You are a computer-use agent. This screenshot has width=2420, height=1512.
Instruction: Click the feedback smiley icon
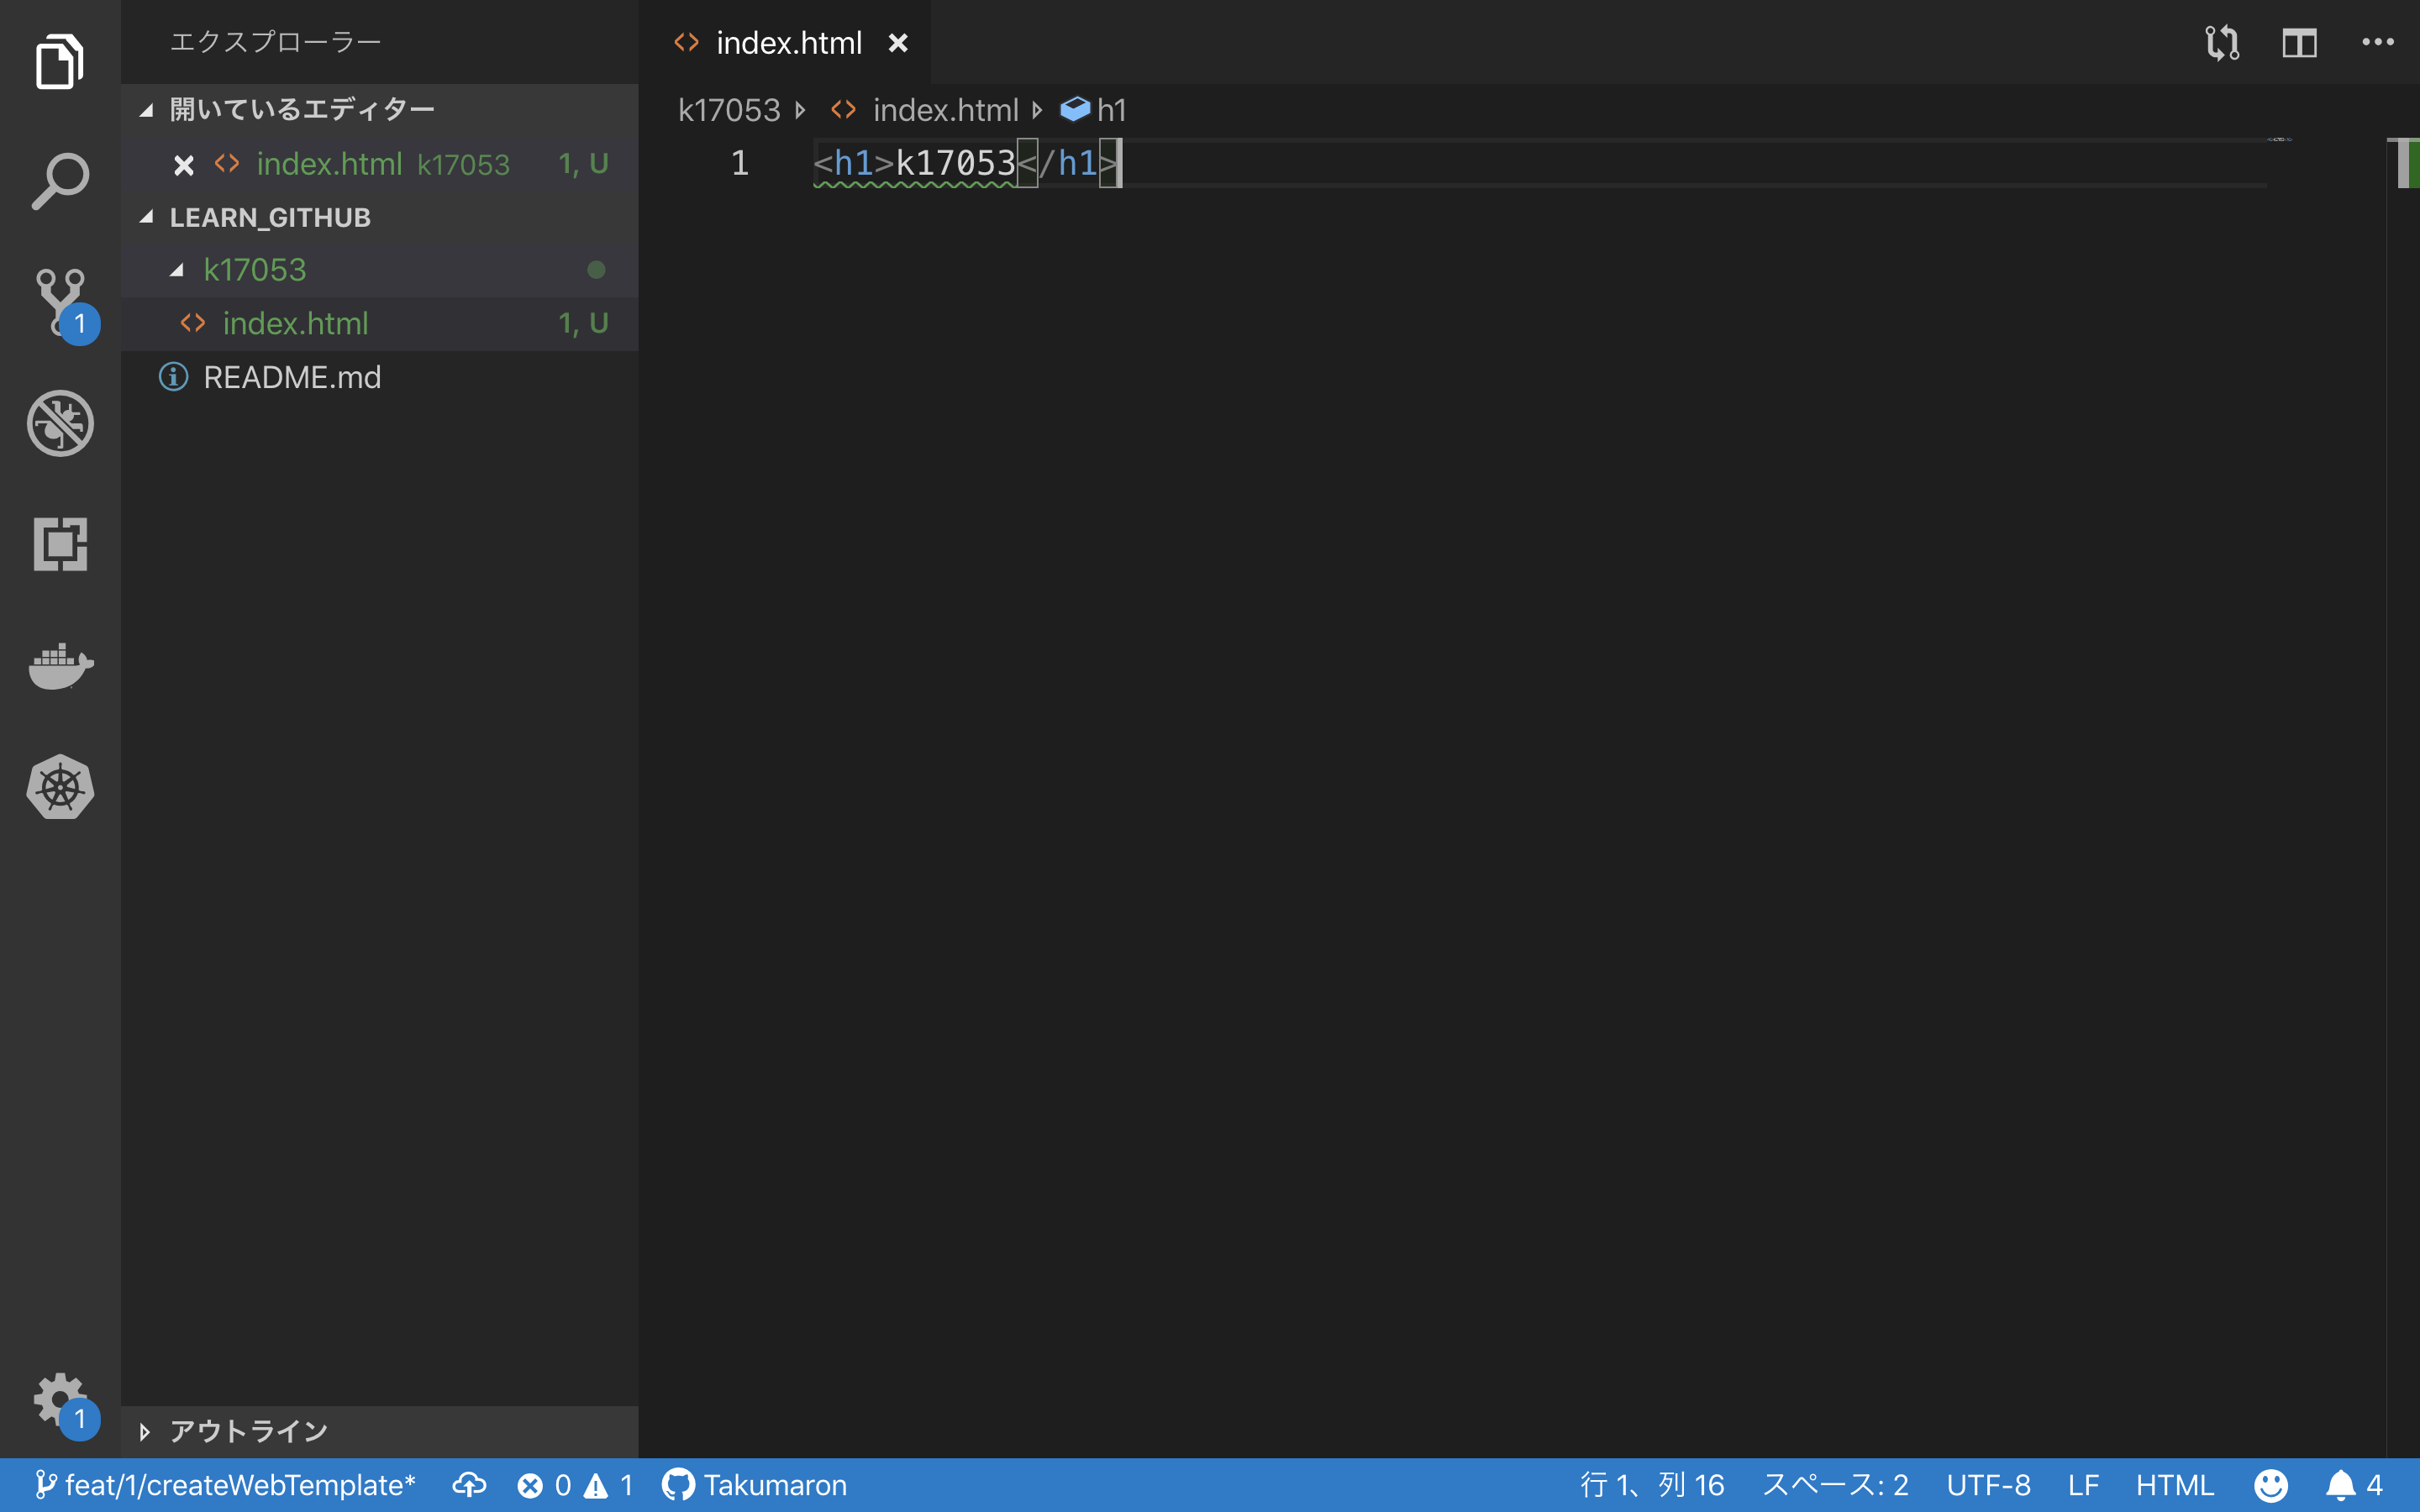click(2271, 1485)
